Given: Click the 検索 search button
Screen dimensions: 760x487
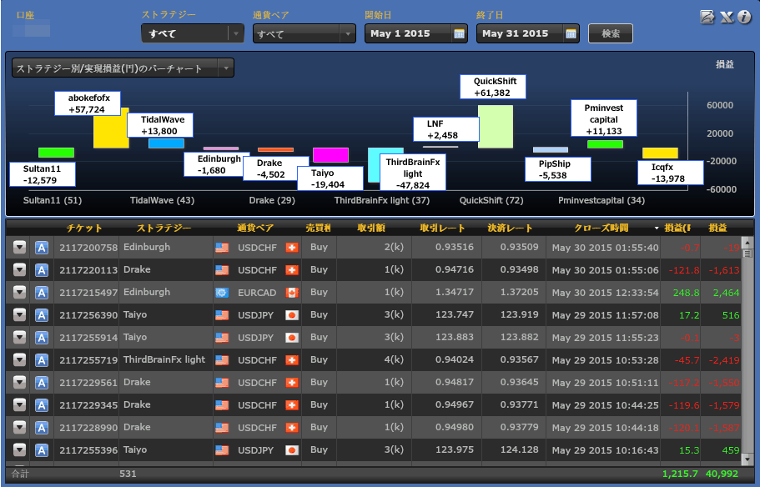Looking at the screenshot, I should [x=610, y=33].
